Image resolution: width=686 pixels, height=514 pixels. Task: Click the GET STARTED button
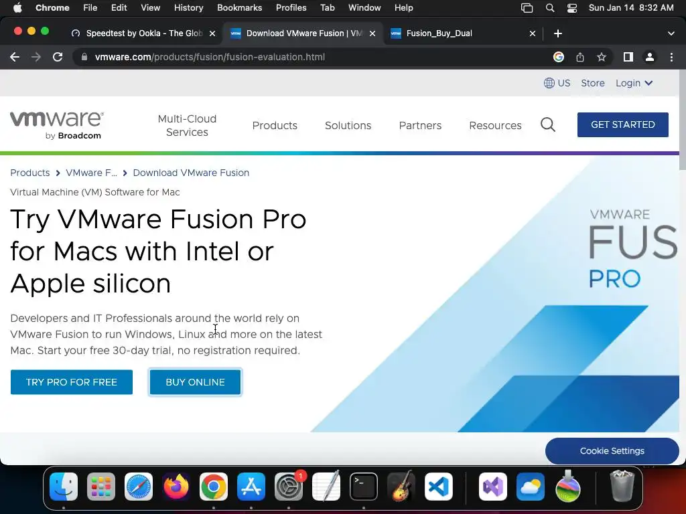[x=622, y=124]
